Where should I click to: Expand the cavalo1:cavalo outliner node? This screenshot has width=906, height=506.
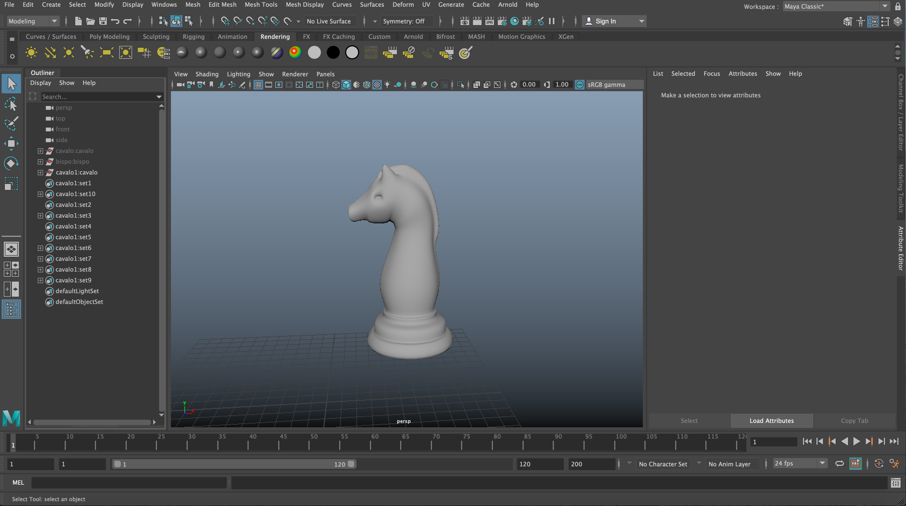tap(40, 172)
